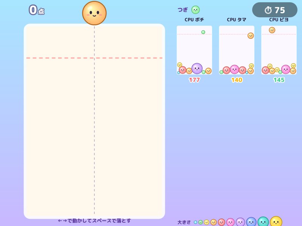Select the orange ball in the 大きさ legend
302x226 pixels.
pos(213,222)
